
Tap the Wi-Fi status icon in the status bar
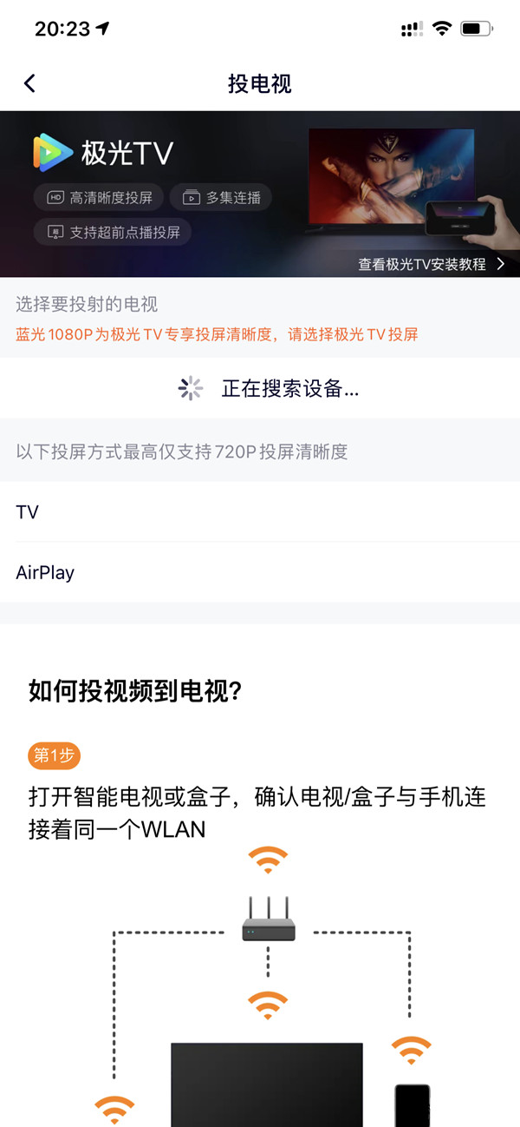click(442, 29)
